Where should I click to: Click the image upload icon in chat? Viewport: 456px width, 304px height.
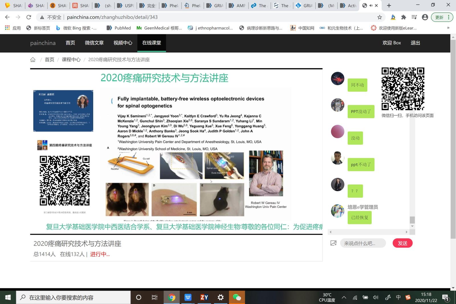tap(333, 243)
